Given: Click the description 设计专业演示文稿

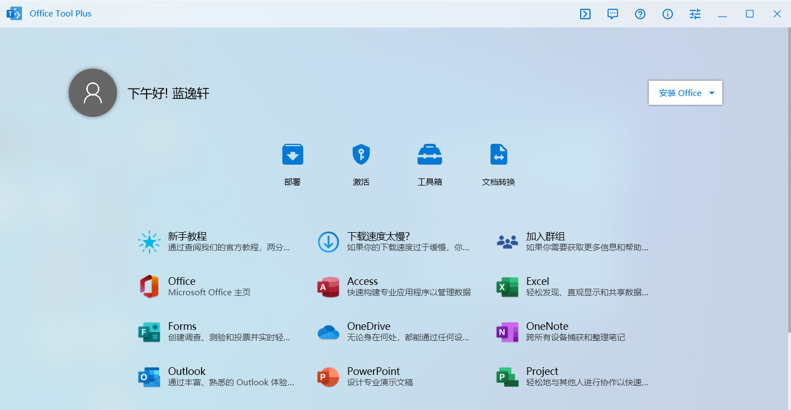Looking at the screenshot, I should [x=380, y=383].
